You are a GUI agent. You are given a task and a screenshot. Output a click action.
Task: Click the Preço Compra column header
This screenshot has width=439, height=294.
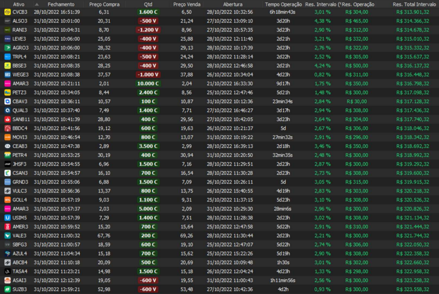coord(104,4)
